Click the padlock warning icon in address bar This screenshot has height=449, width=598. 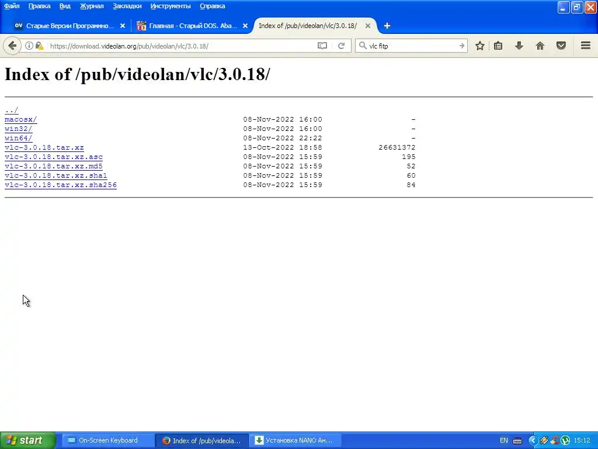(39, 46)
